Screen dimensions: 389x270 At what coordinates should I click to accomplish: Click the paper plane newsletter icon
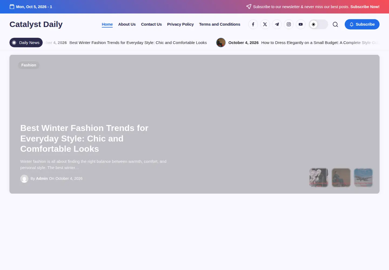tap(249, 6)
